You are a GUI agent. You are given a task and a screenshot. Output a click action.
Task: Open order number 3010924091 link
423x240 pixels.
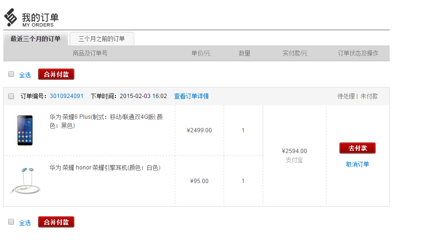[x=67, y=96]
